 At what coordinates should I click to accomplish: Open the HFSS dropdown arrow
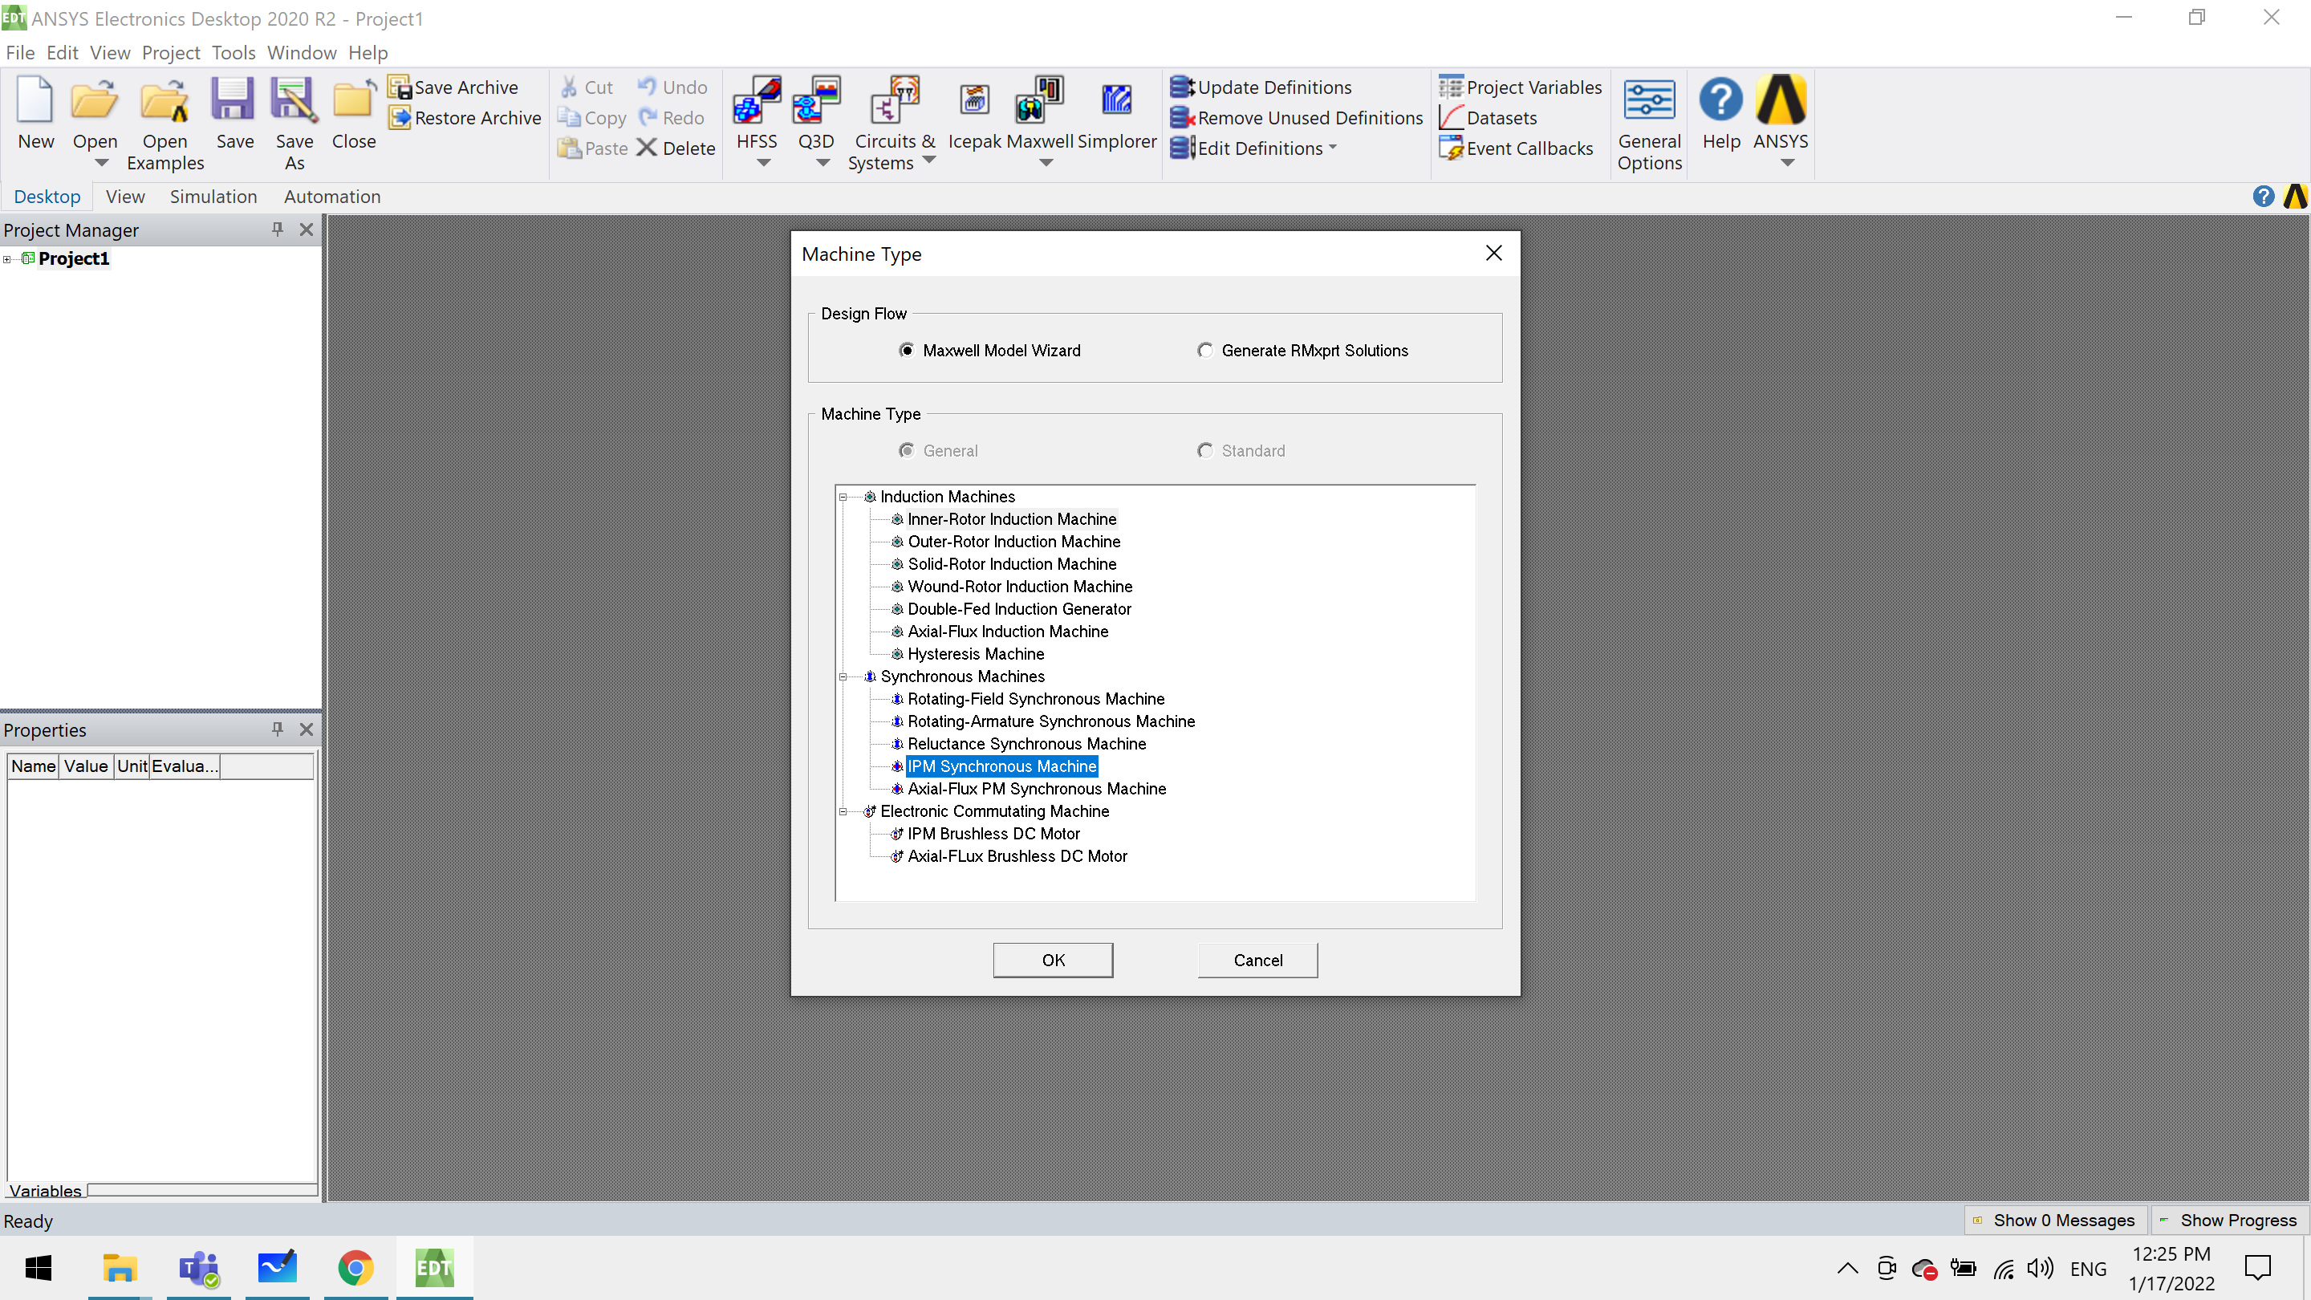762,163
